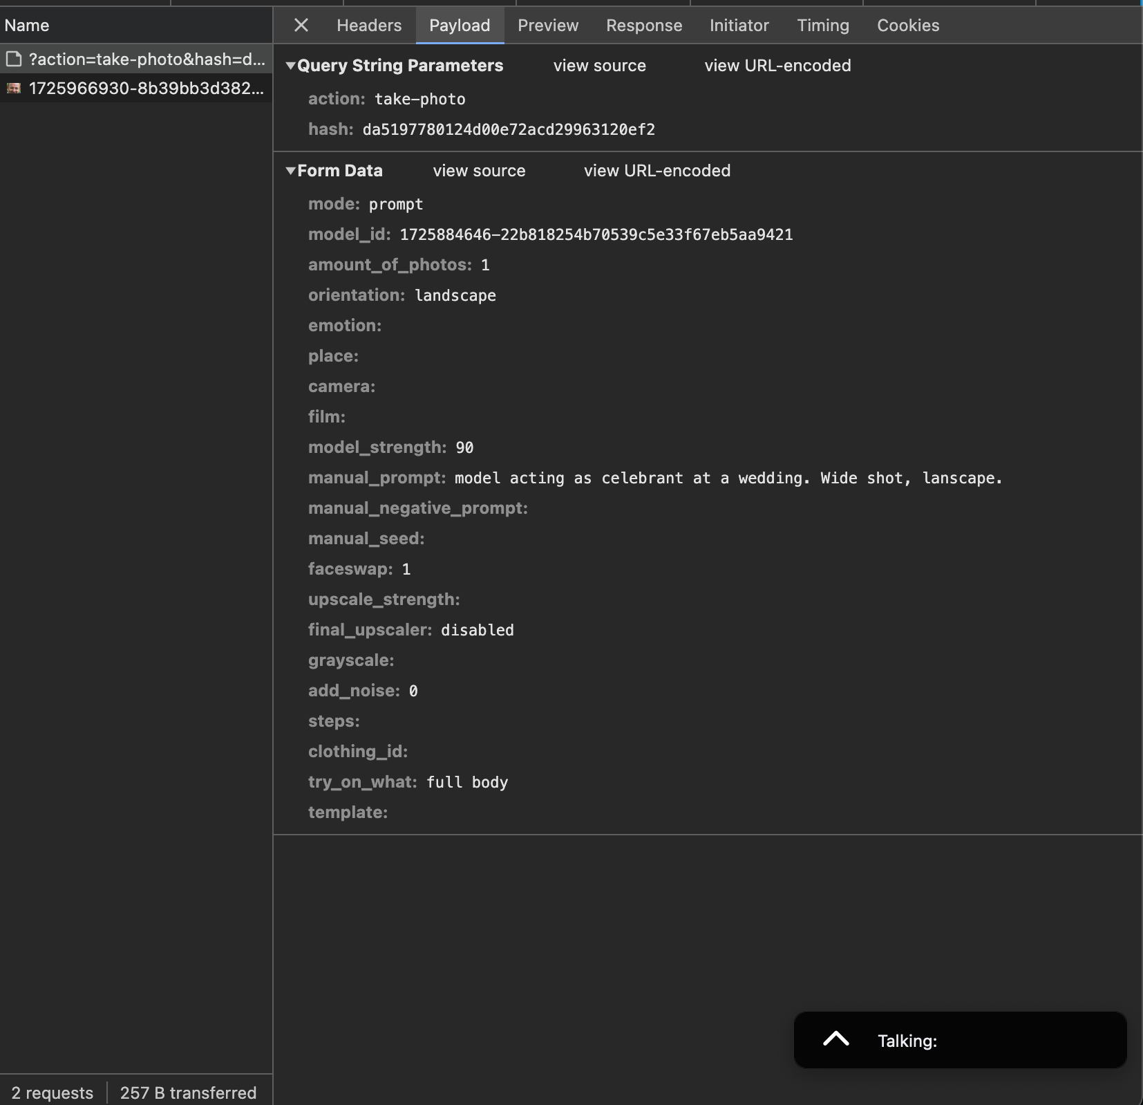This screenshot has width=1143, height=1105.
Task: Switch to the Preview tab
Action: [548, 26]
